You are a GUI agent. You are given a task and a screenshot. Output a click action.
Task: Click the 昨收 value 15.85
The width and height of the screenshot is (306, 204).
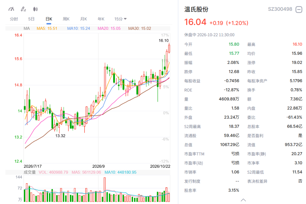pyautogui.click(x=297, y=71)
